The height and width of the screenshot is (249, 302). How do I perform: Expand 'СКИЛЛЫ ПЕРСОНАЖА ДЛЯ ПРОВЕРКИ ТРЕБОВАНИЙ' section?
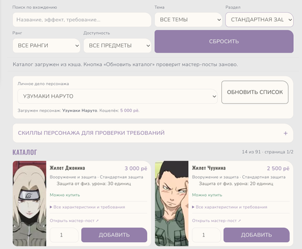coord(153,133)
